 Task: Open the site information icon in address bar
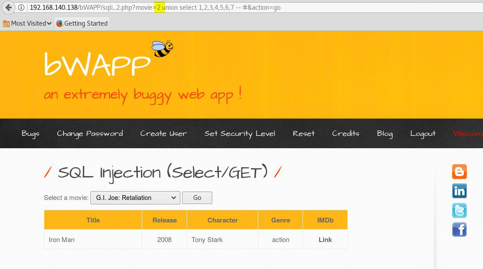(x=21, y=8)
